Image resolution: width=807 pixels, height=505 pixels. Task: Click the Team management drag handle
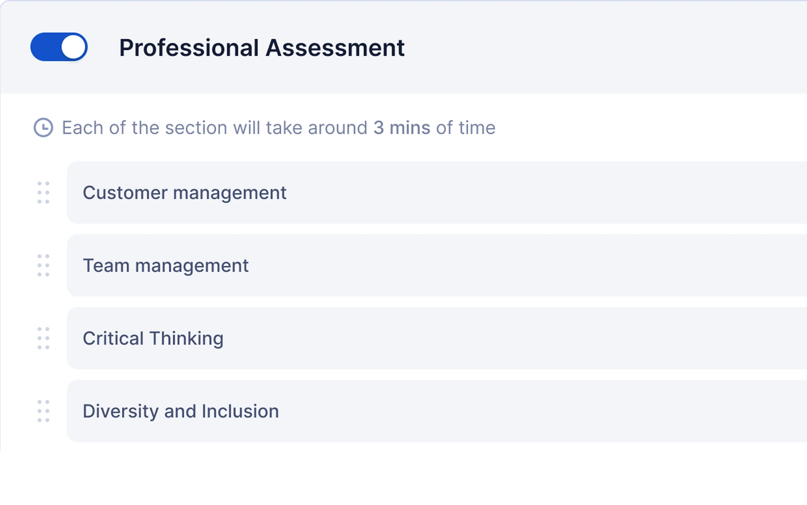pyautogui.click(x=43, y=265)
